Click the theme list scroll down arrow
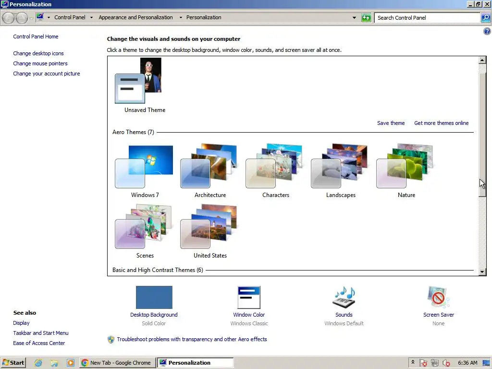The width and height of the screenshot is (492, 369). (482, 272)
